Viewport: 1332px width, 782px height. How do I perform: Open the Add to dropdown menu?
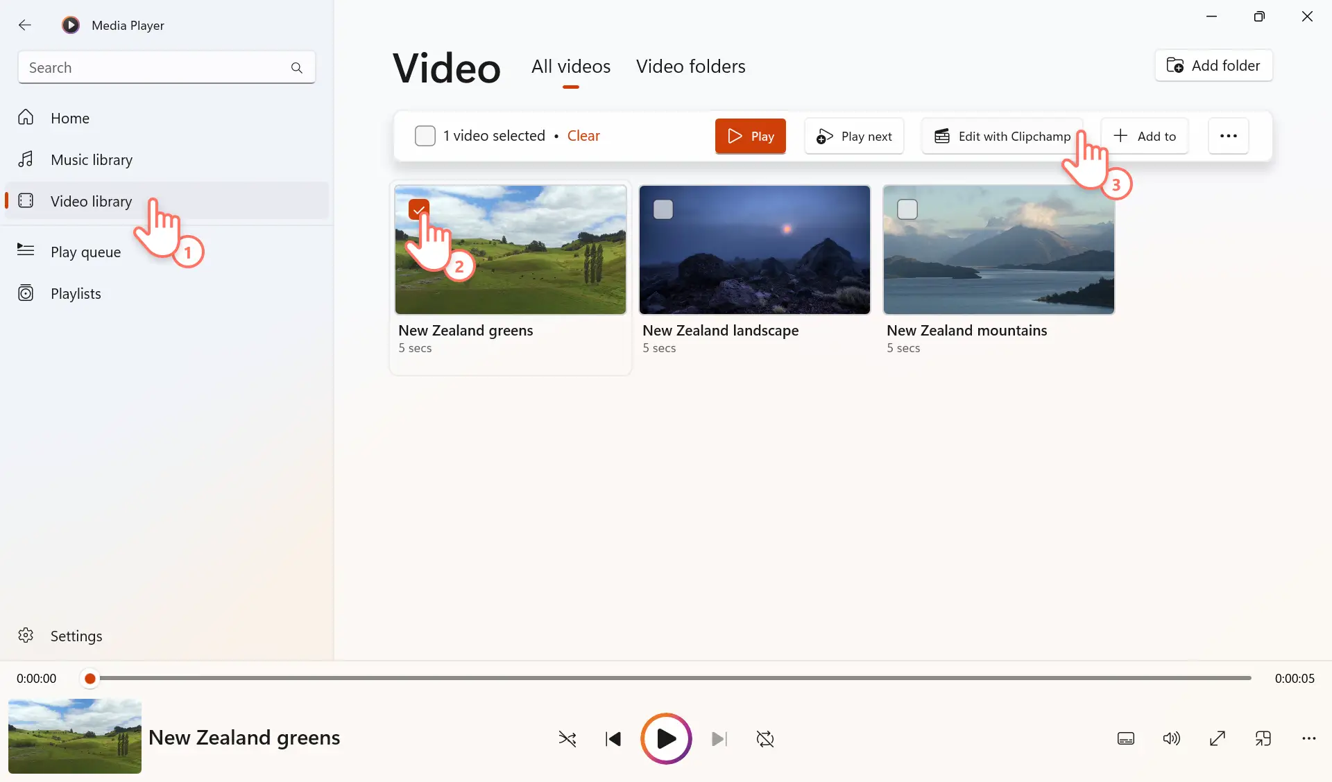coord(1145,135)
